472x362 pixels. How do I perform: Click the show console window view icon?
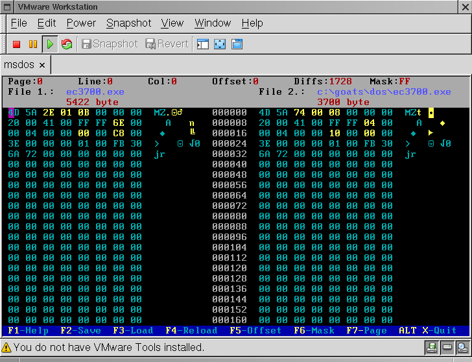[x=203, y=44]
